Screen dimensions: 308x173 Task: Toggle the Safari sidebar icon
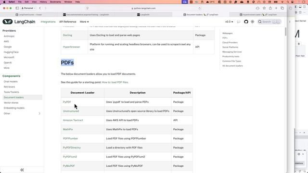[x=17, y=8]
